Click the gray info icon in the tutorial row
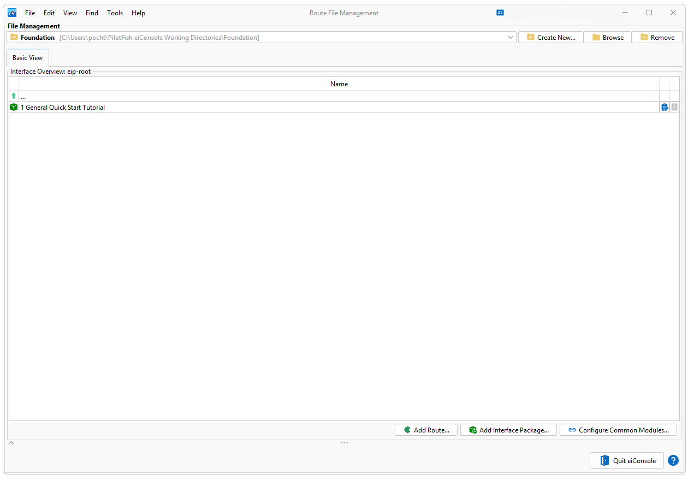This screenshot has height=480, width=688. coord(674,107)
